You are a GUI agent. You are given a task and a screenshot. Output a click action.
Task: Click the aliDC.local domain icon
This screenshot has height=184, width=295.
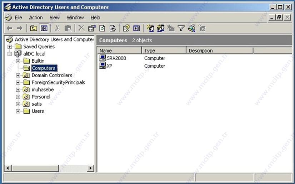18,54
